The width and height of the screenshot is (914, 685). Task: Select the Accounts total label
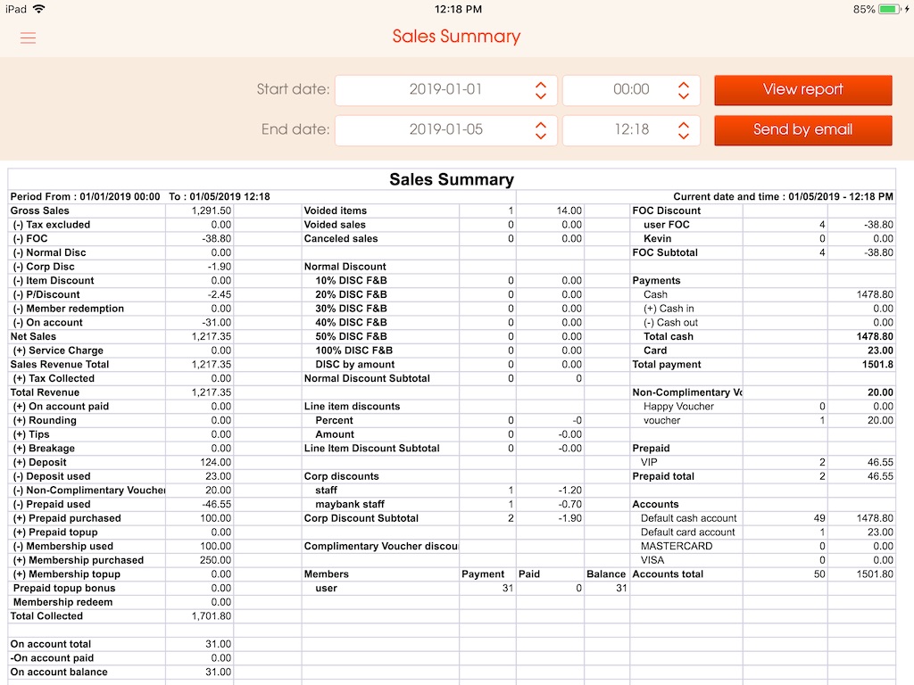[668, 574]
